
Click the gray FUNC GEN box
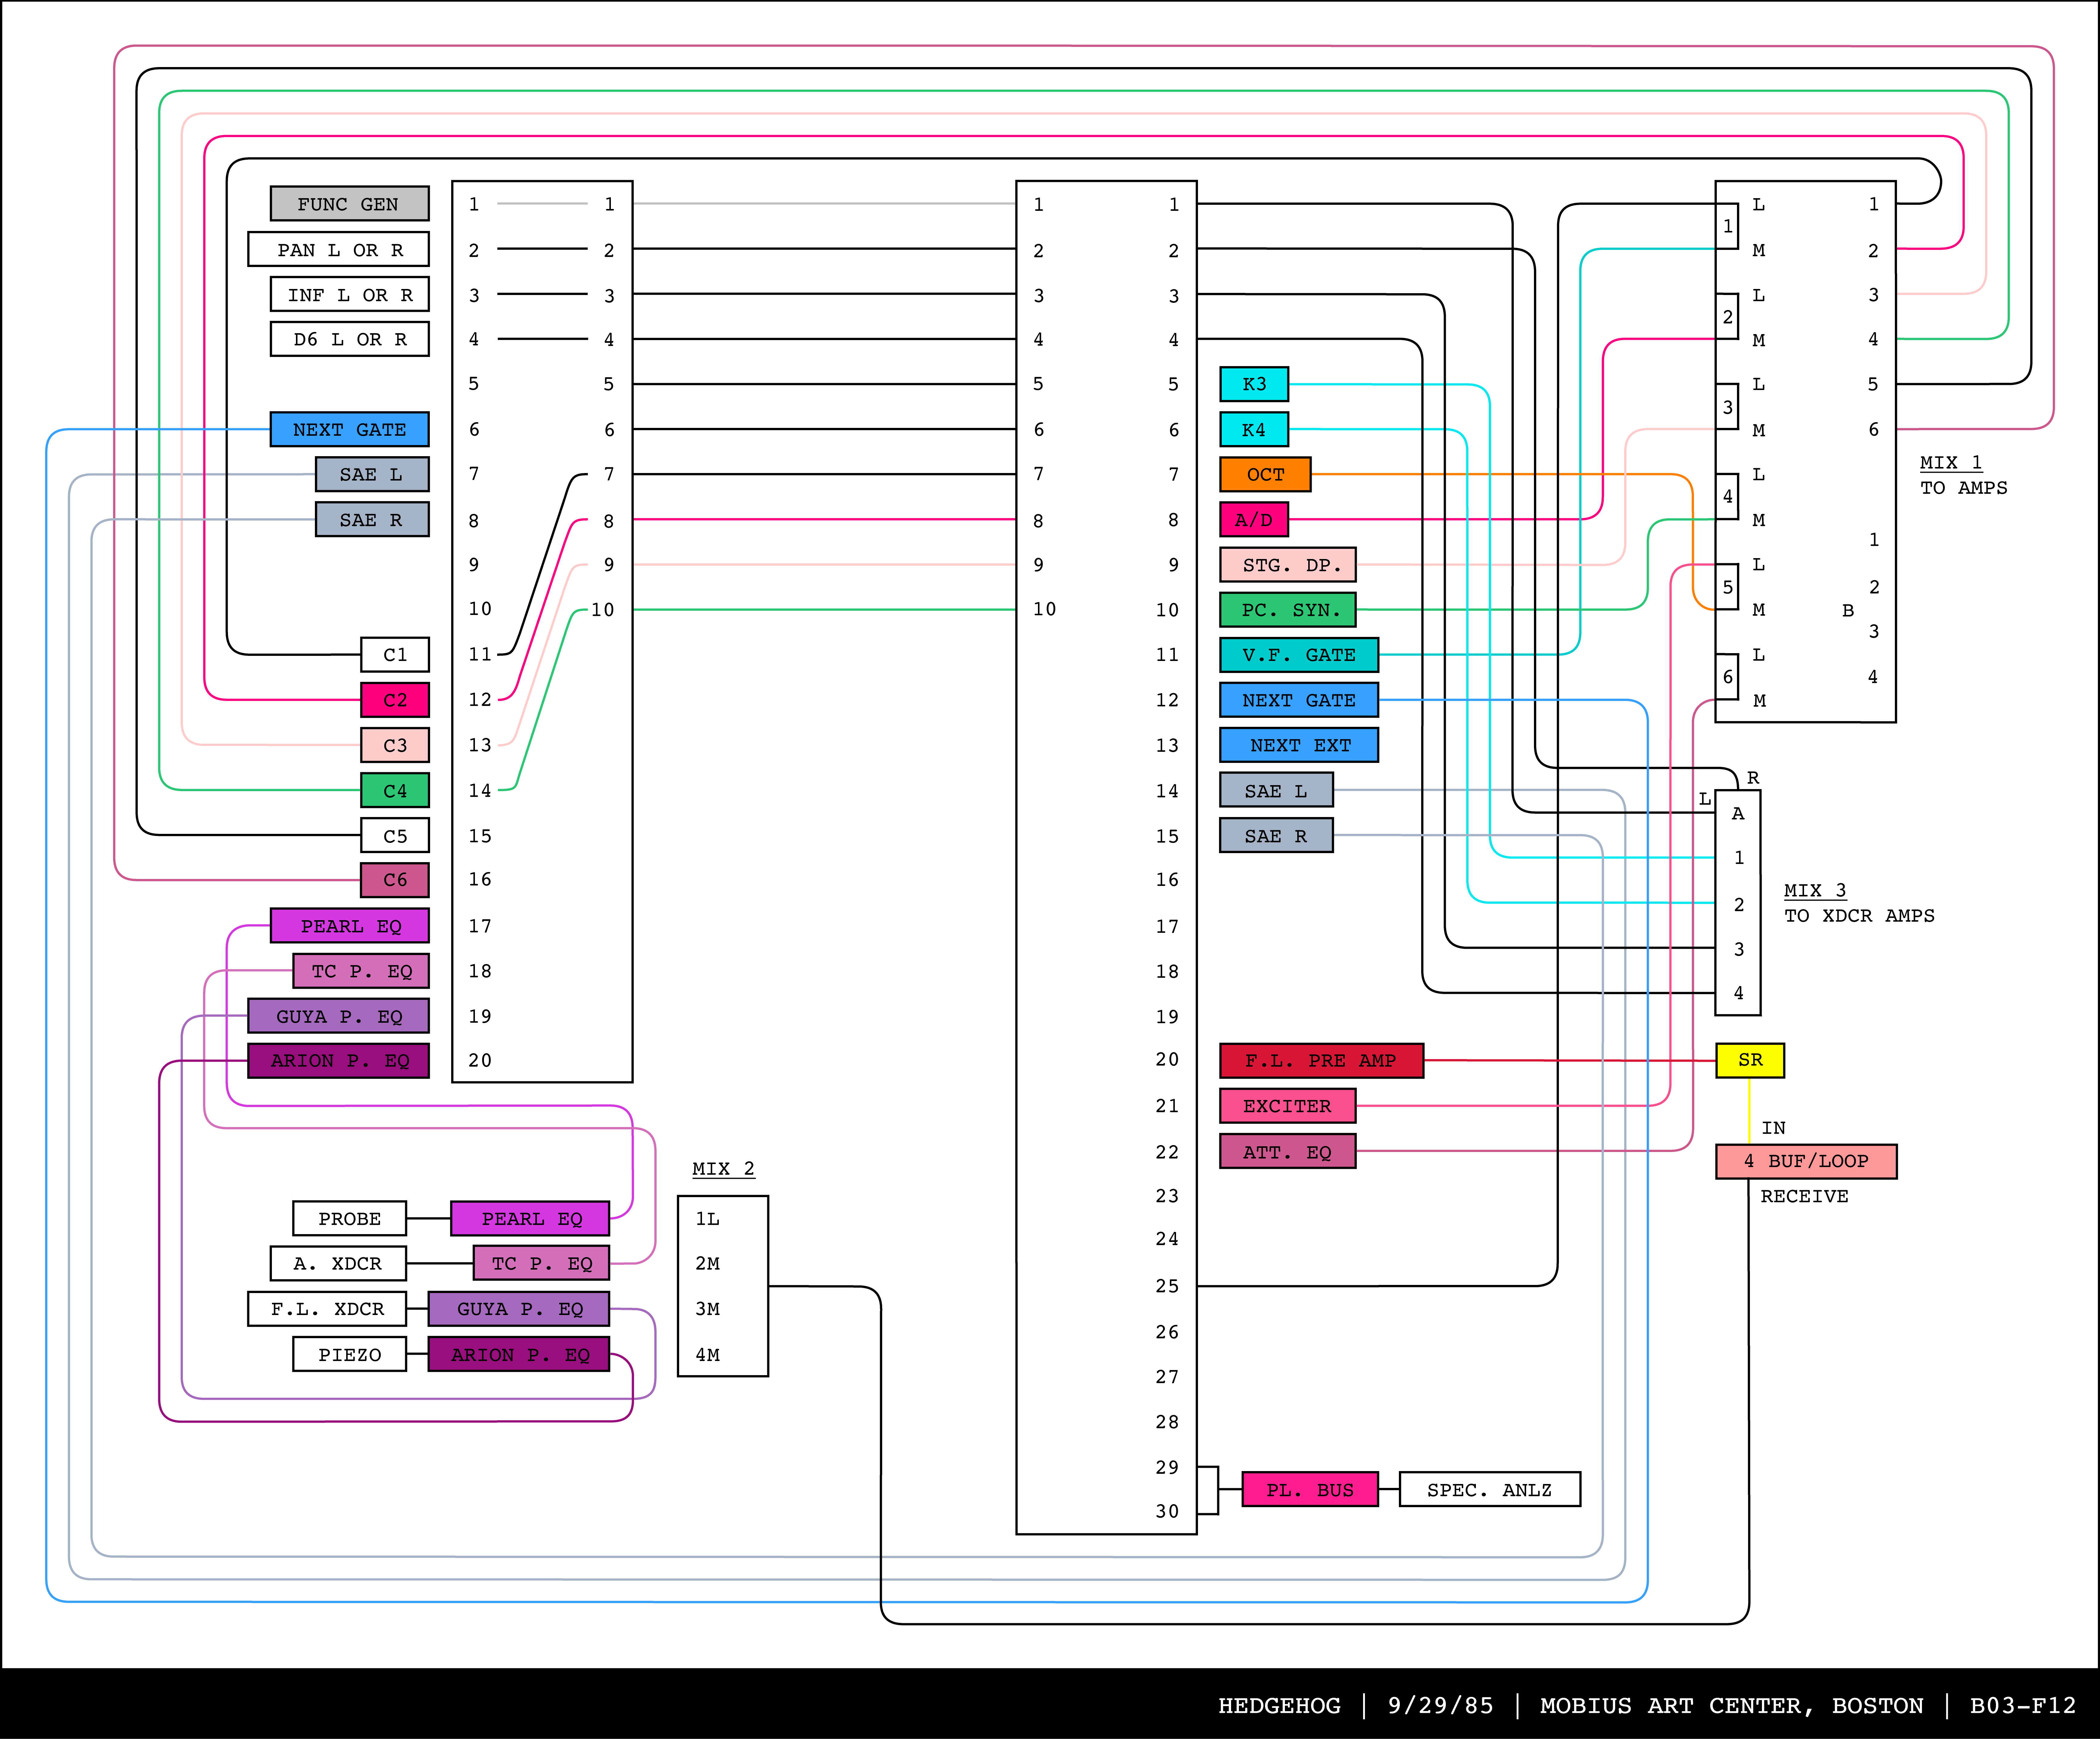[x=349, y=204]
